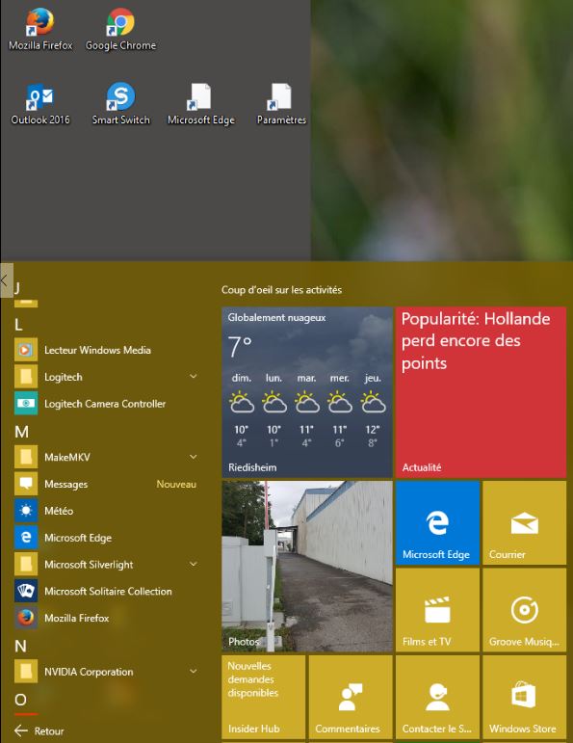Click the NVIDIA Corporation folder icon
The width and height of the screenshot is (573, 743).
point(26,672)
